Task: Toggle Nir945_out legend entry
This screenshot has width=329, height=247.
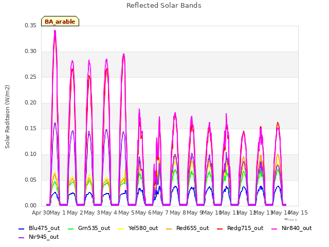Action: pos(39,237)
